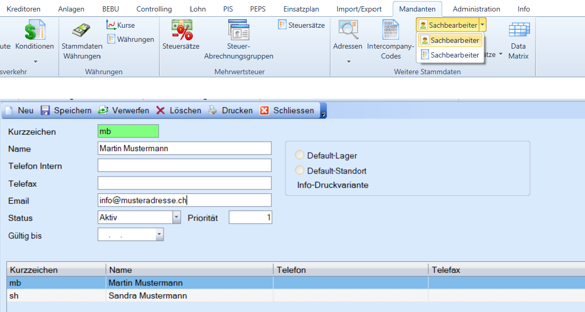Print with Drucken
The width and height of the screenshot is (585, 312).
(x=230, y=110)
